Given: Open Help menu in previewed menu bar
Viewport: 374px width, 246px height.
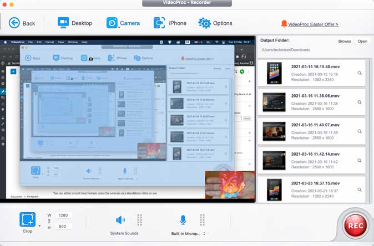Looking at the screenshot, I should click(x=84, y=42).
